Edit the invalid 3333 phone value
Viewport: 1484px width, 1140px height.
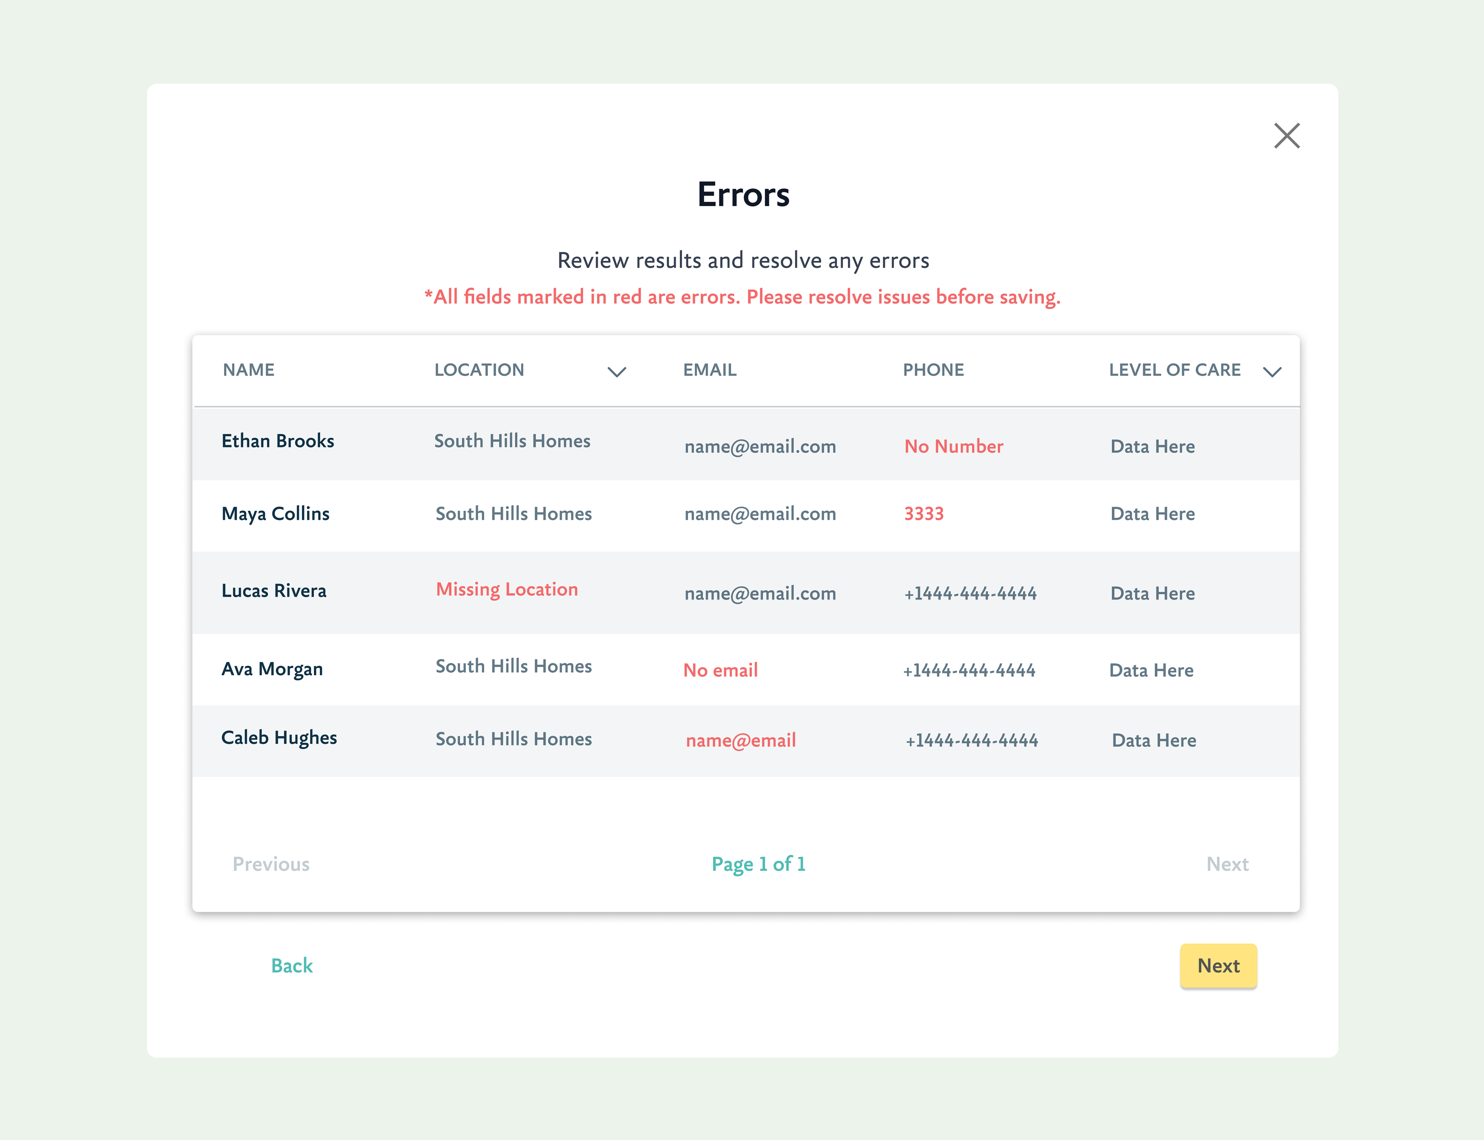(923, 514)
